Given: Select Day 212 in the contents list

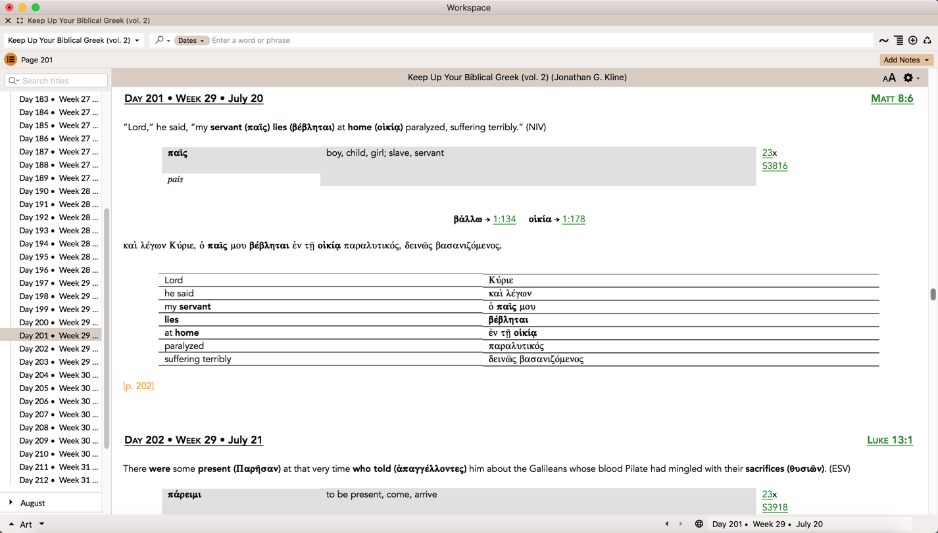Looking at the screenshot, I should pos(59,480).
